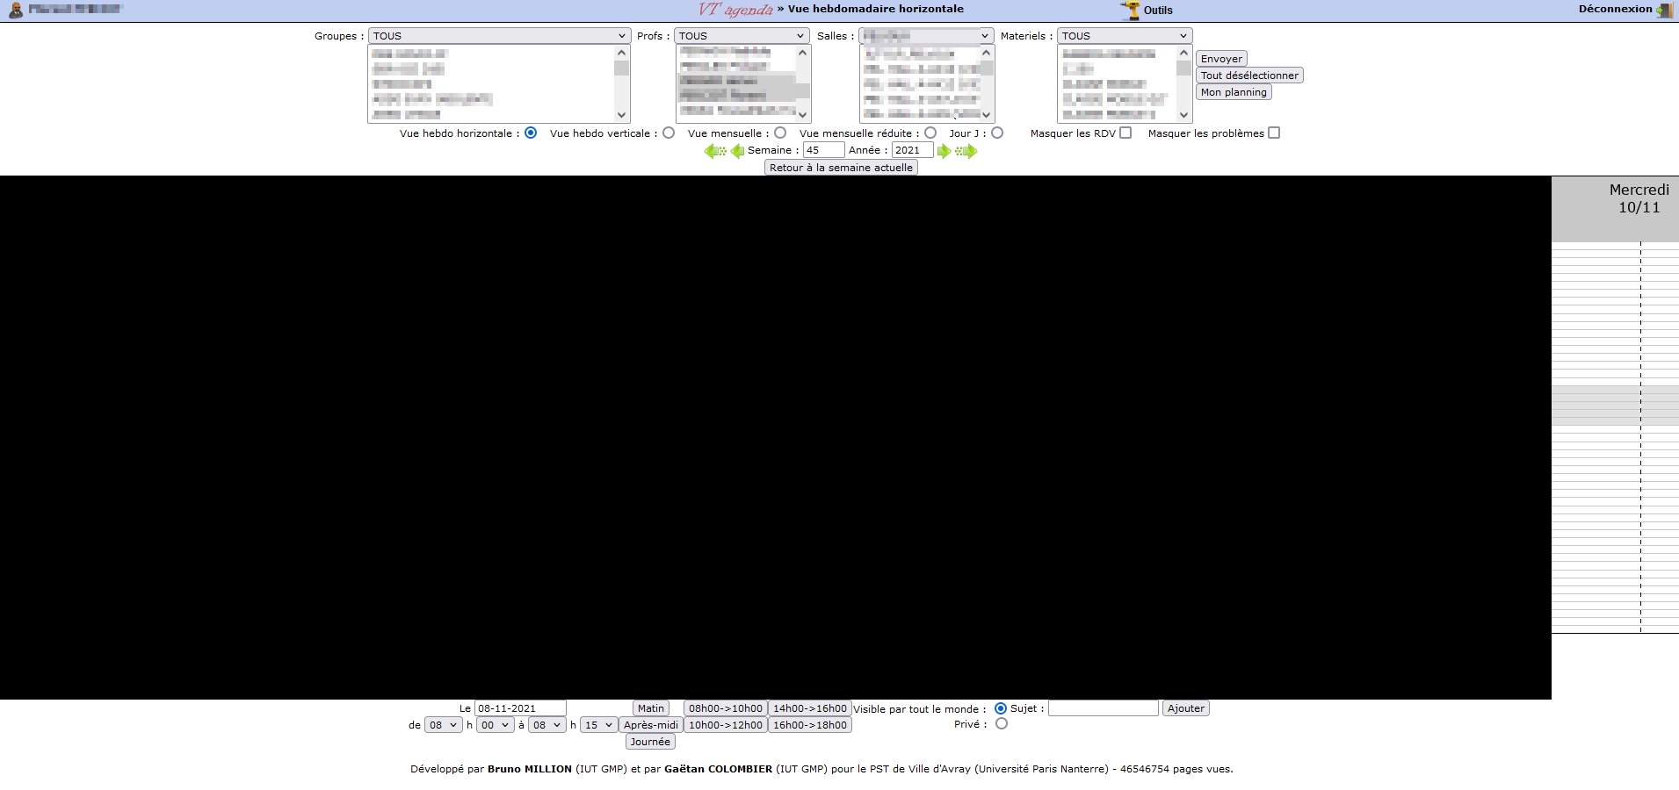The height and width of the screenshot is (790, 1679).
Task: Click Tout désélectionner button
Action: 1249,75
